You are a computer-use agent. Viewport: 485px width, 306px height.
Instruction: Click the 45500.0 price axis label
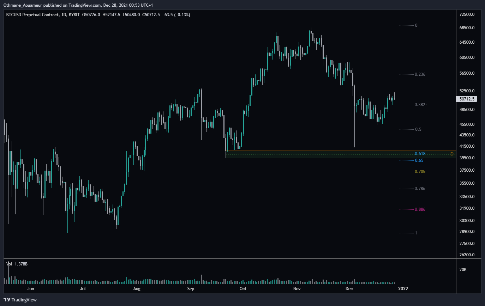466,124
